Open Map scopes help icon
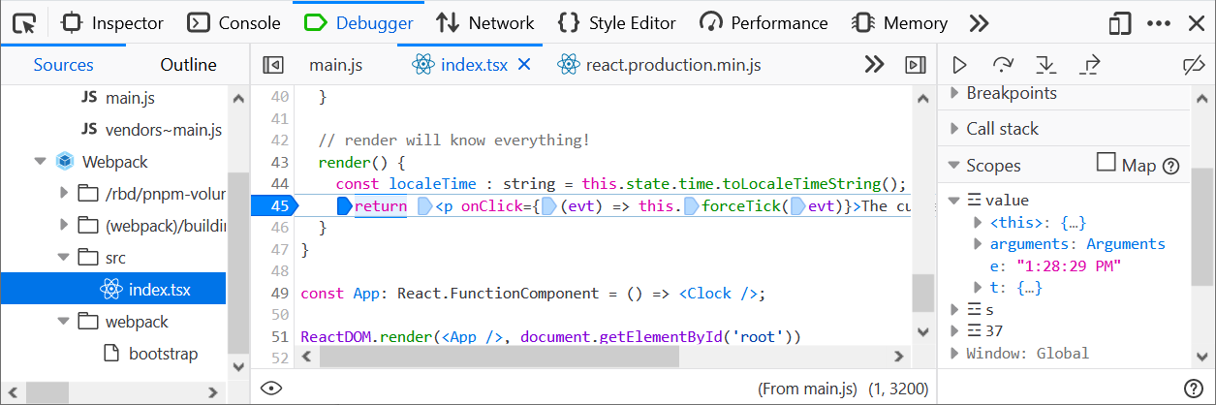The image size is (1216, 405). click(x=1170, y=166)
